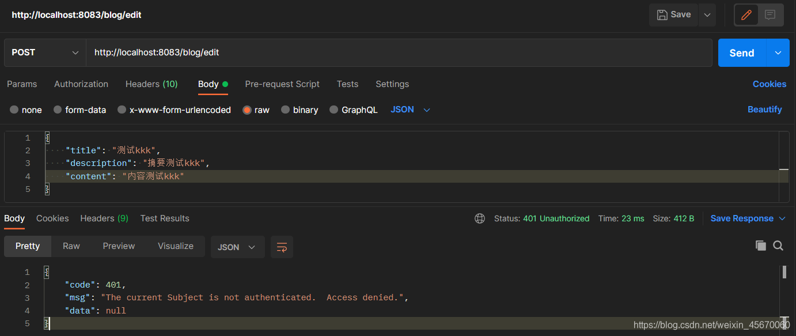
Task: Click the "data": null response line
Action: 95,310
